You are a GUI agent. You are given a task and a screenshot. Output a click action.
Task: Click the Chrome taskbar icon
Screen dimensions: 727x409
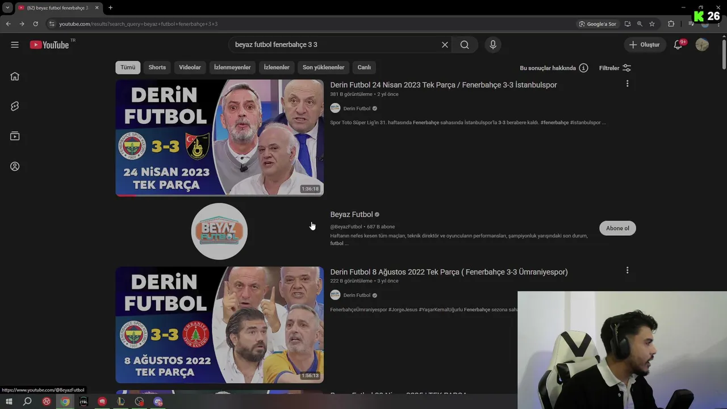pyautogui.click(x=65, y=402)
